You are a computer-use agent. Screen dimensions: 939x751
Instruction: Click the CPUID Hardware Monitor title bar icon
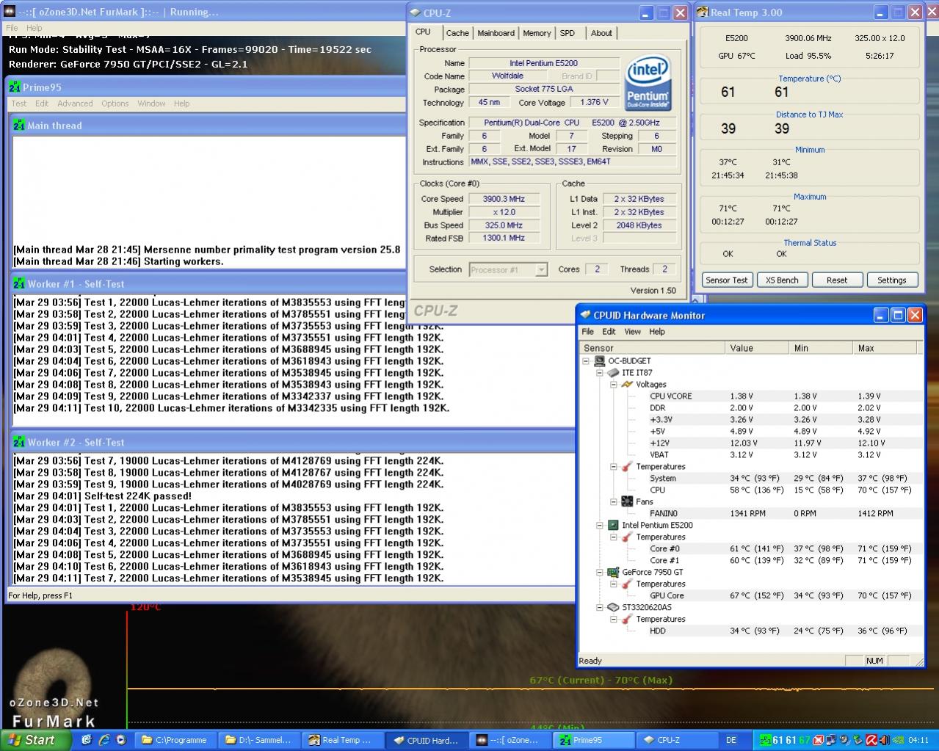(x=585, y=315)
